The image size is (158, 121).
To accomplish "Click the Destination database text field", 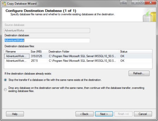I will coord(47,40).
